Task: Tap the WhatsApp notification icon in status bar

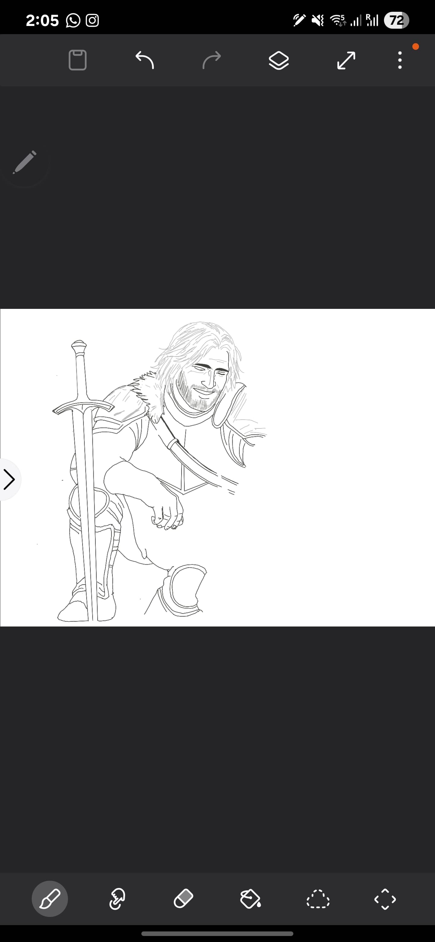Action: pyautogui.click(x=73, y=21)
